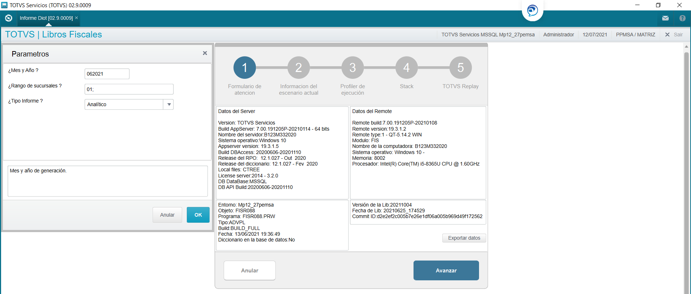The height and width of the screenshot is (294, 691).
Task: Click the Versión de la Lib line
Action: (x=382, y=205)
